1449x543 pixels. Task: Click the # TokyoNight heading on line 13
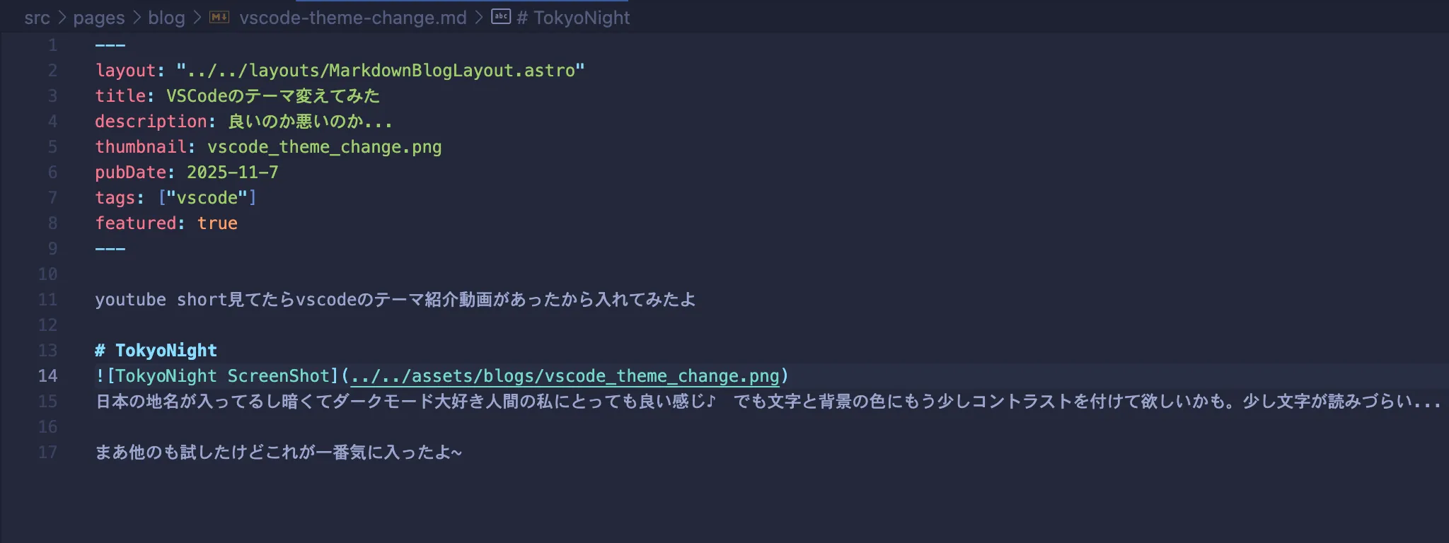point(156,350)
